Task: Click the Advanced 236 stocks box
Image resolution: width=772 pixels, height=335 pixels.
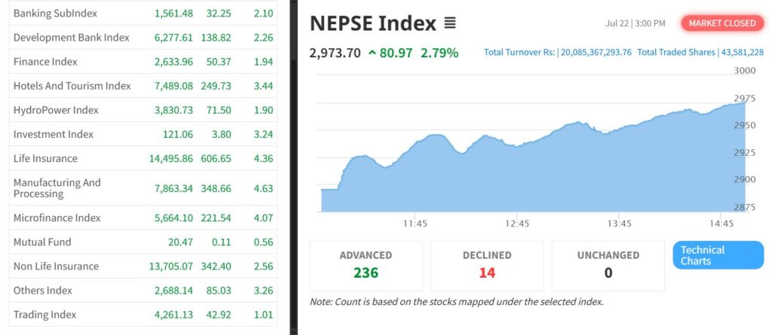Action: (x=366, y=265)
